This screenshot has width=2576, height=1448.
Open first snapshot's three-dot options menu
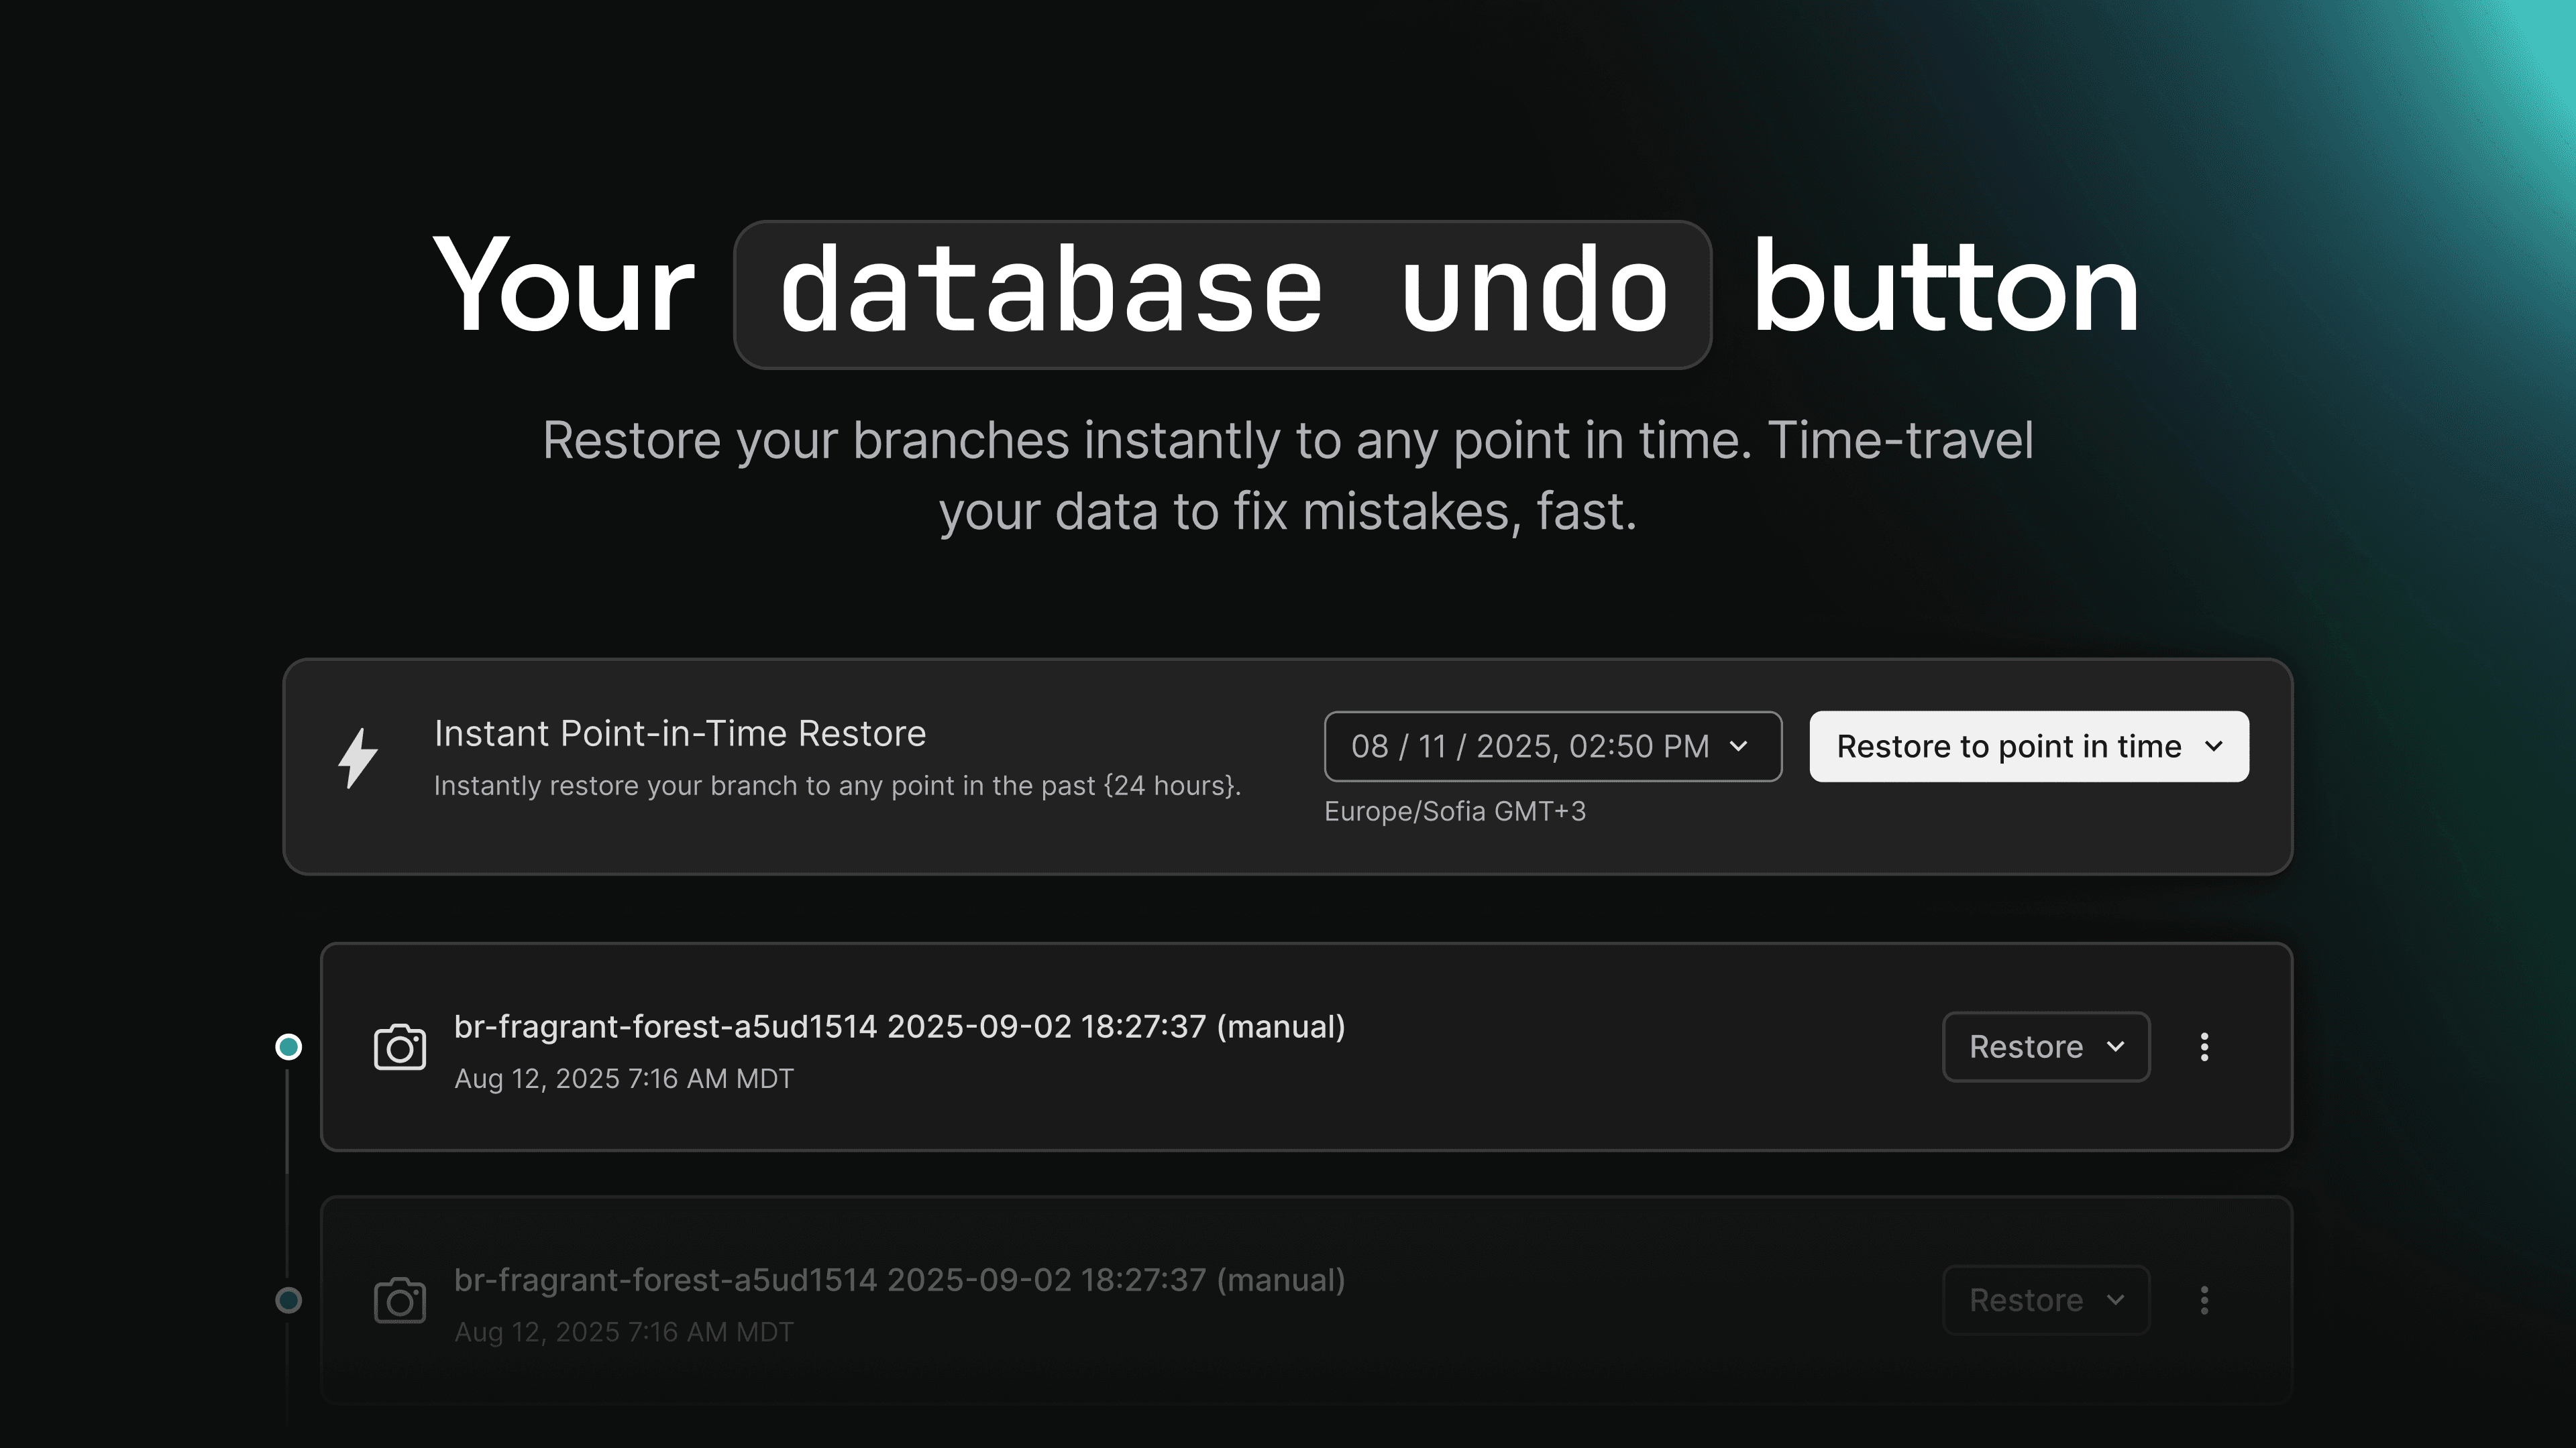pyautogui.click(x=2204, y=1047)
